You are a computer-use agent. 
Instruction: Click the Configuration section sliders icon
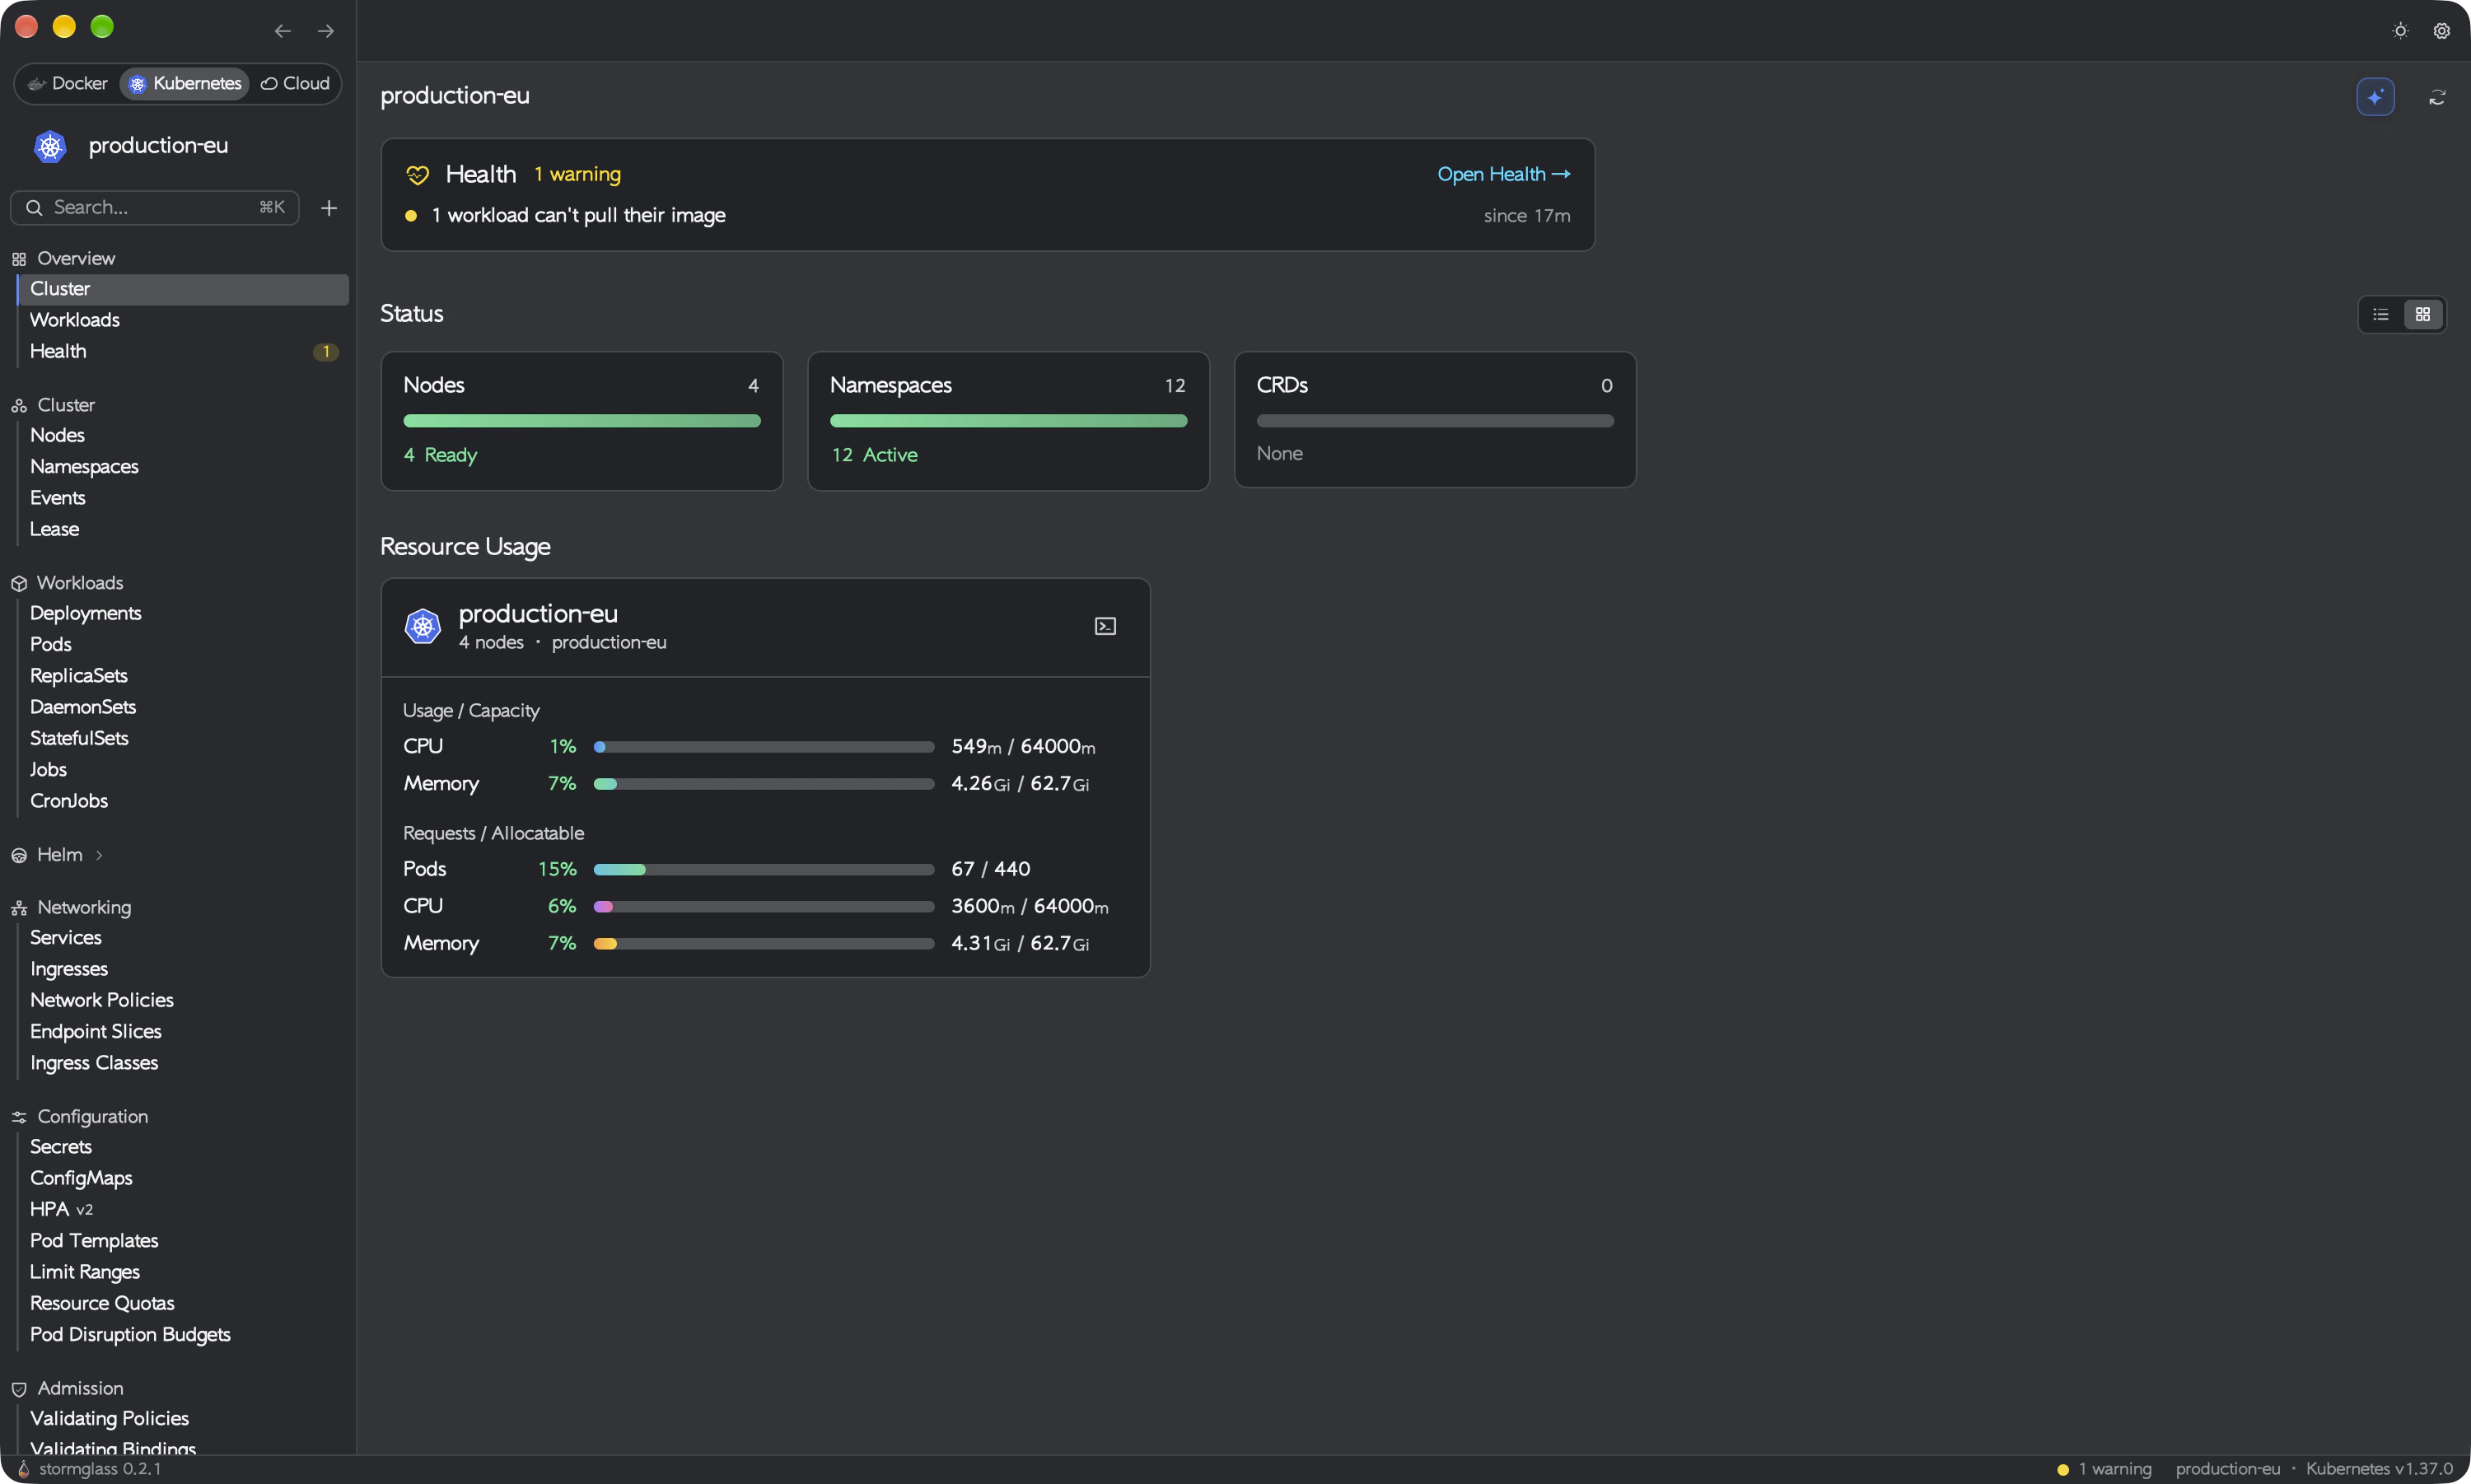[x=19, y=1117]
